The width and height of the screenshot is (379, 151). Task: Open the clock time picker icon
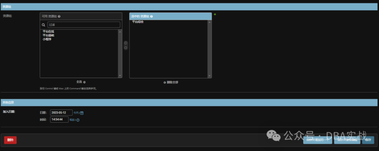click(78, 120)
